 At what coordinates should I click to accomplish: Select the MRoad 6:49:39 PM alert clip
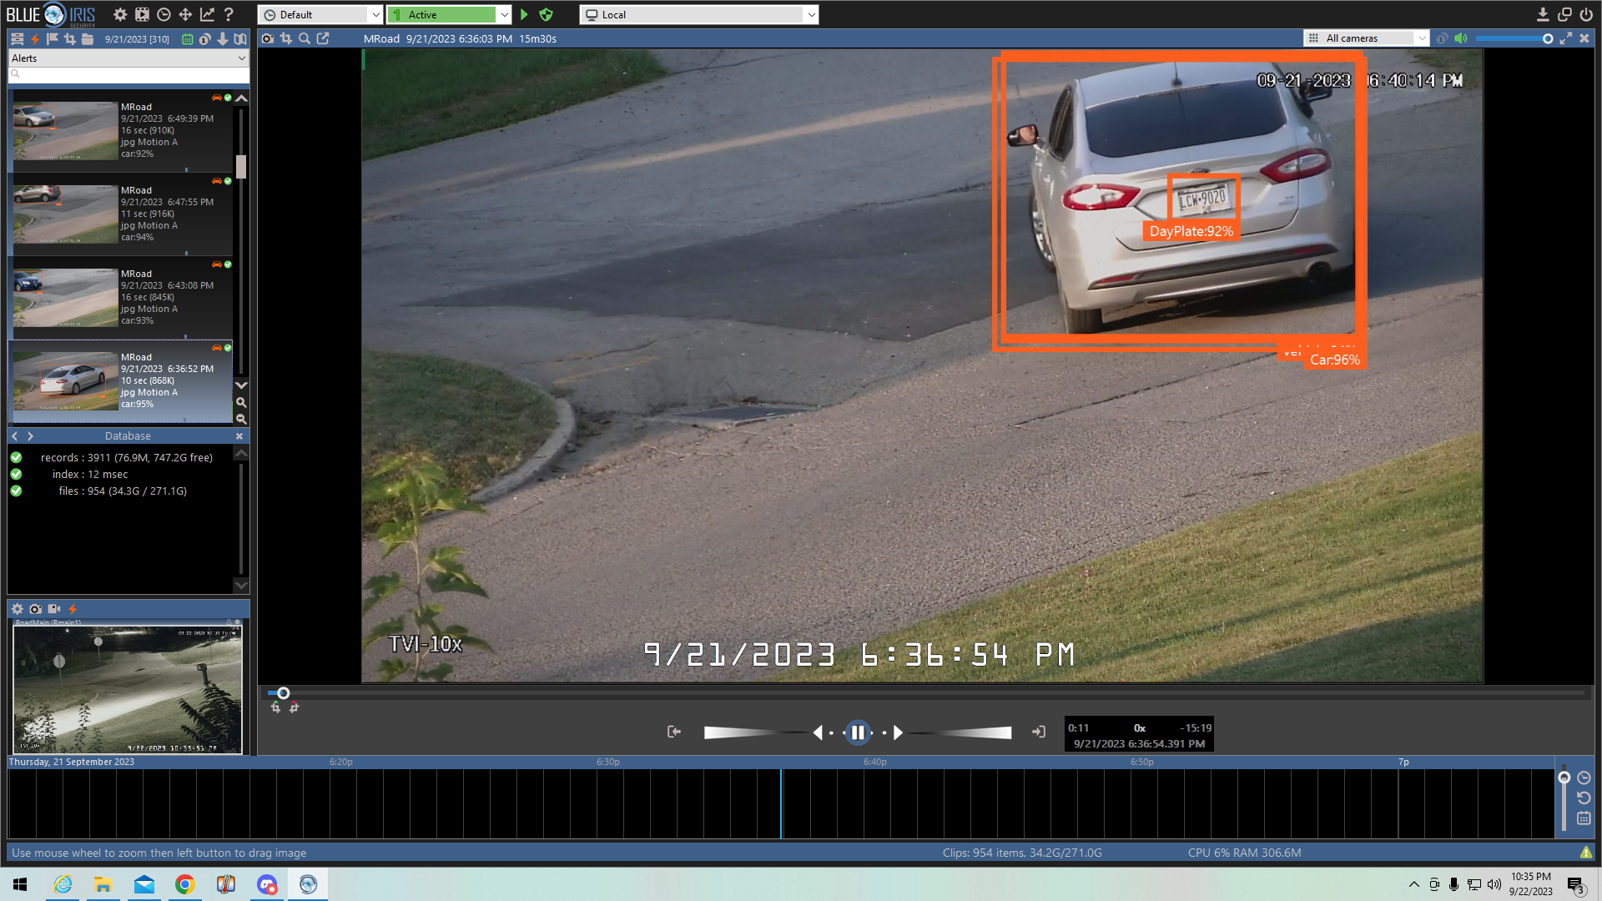122,131
